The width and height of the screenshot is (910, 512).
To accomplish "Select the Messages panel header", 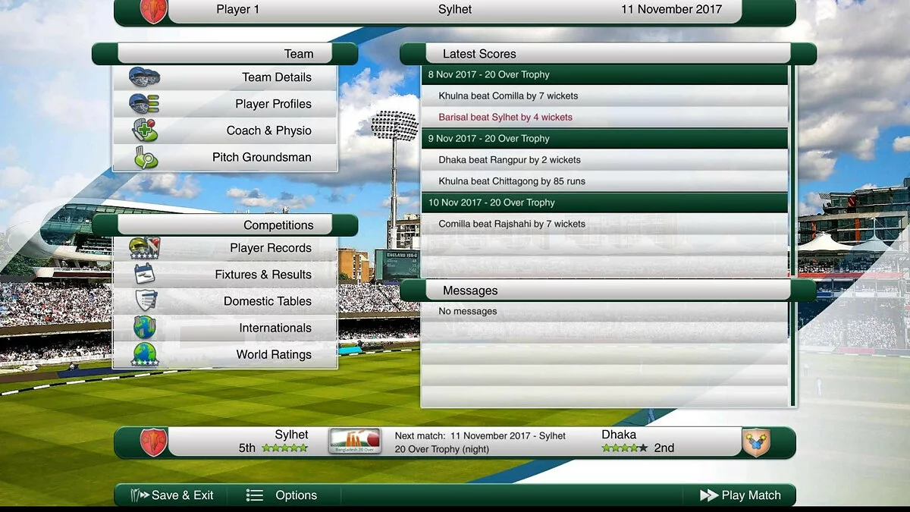I will click(607, 290).
